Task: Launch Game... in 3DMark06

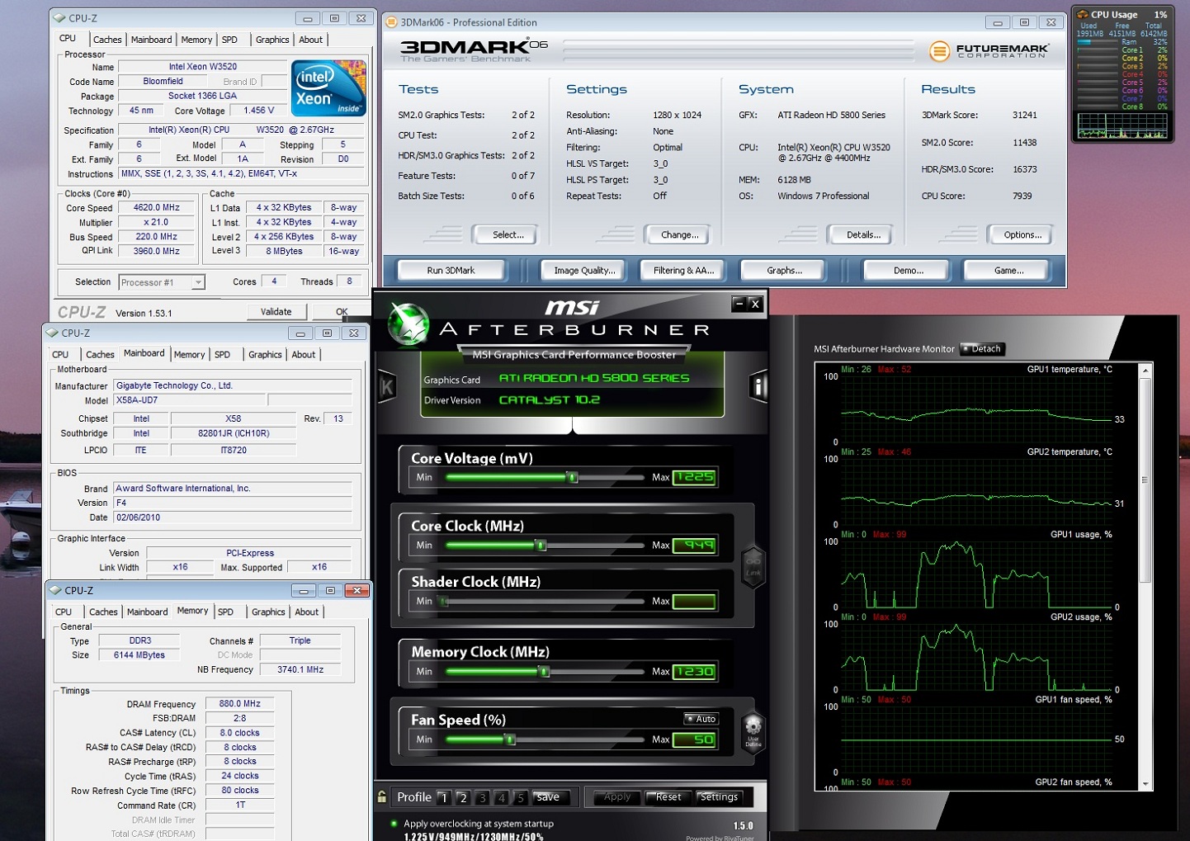Action: 1008,270
